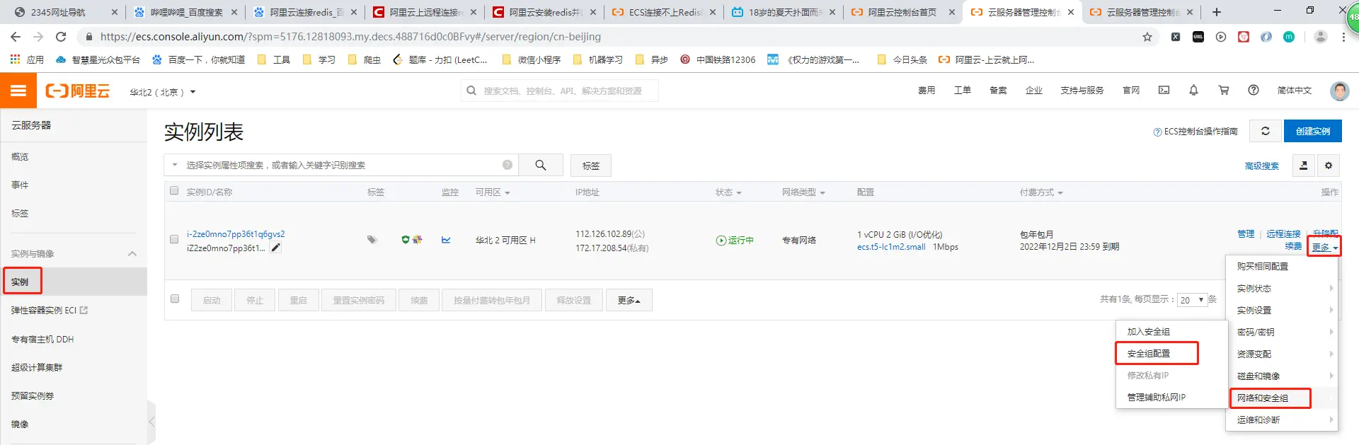Click the browser address bar URL
The height and width of the screenshot is (445, 1359).
pyautogui.click(x=350, y=37)
